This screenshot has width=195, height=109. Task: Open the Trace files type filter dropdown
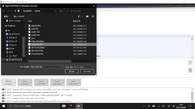click(x=79, y=67)
